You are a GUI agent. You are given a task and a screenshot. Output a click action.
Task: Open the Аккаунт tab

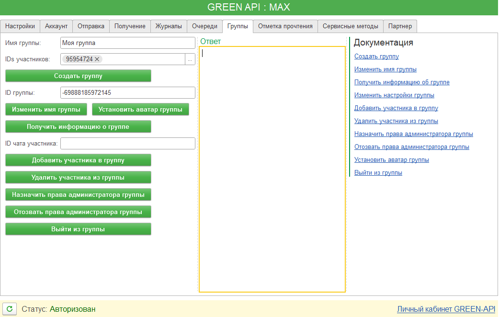[56, 26]
